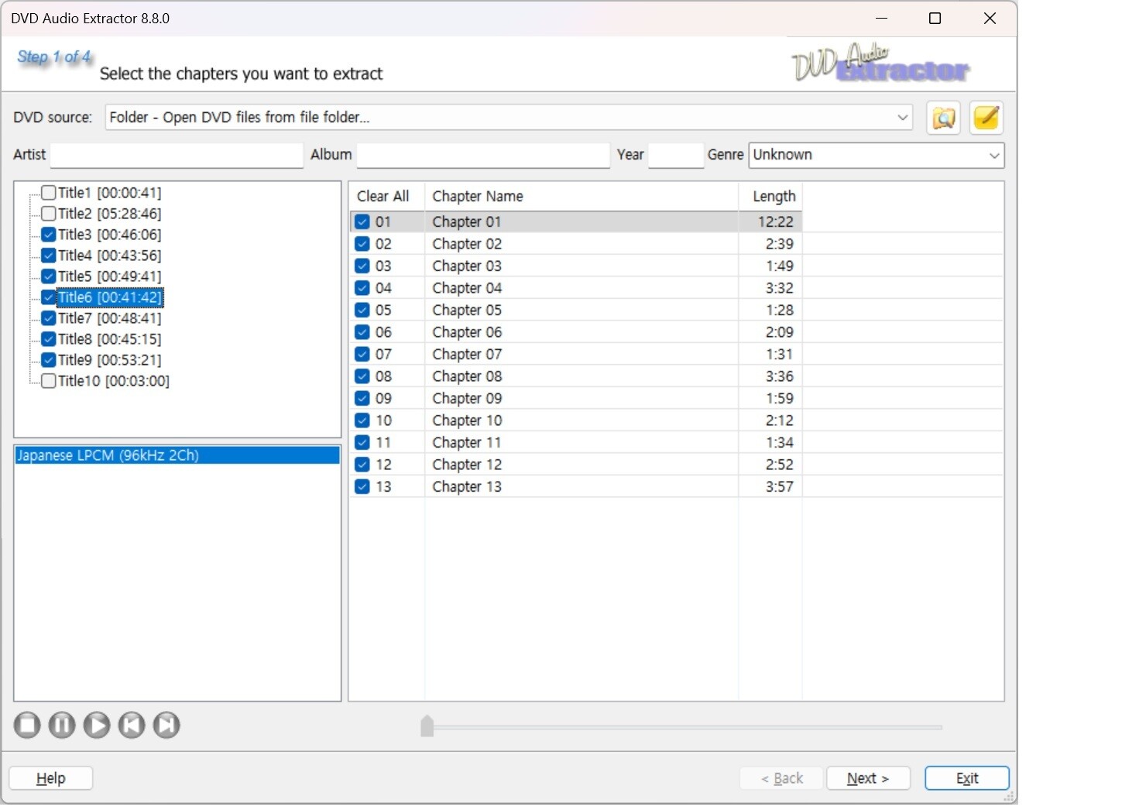This screenshot has height=810, width=1139.
Task: Maximize the DVD Audio Extractor window
Action: (x=935, y=19)
